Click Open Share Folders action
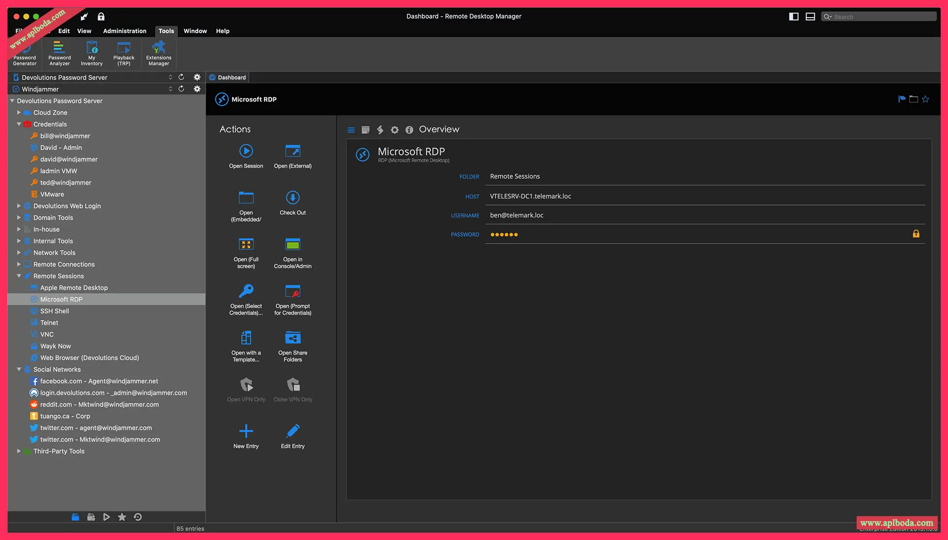 [293, 346]
